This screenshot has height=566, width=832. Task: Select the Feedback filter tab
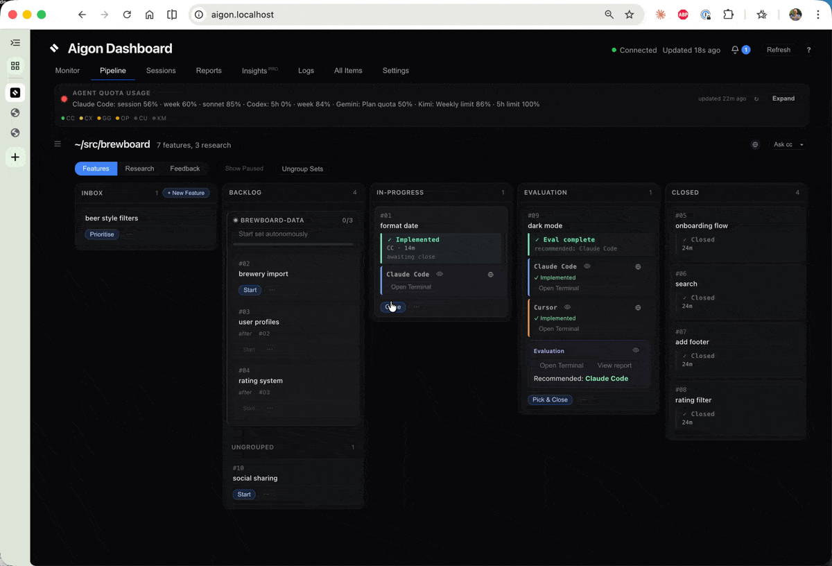185,169
